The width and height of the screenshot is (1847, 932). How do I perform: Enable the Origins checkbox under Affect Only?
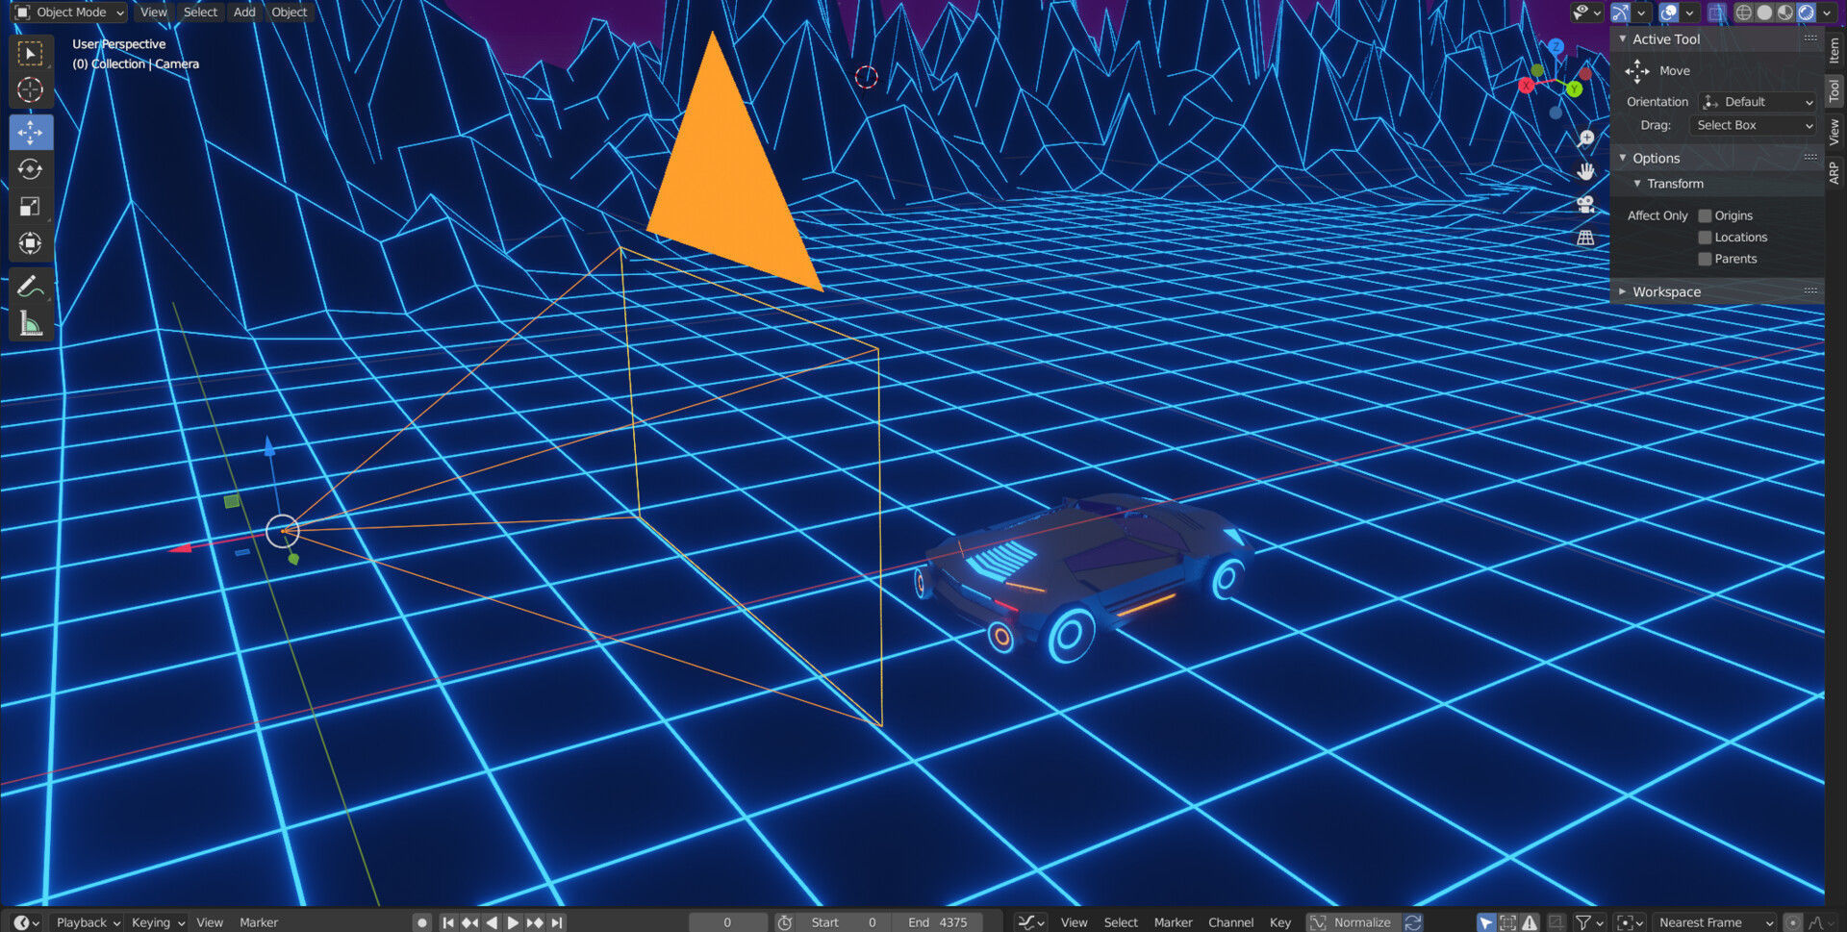click(1704, 214)
